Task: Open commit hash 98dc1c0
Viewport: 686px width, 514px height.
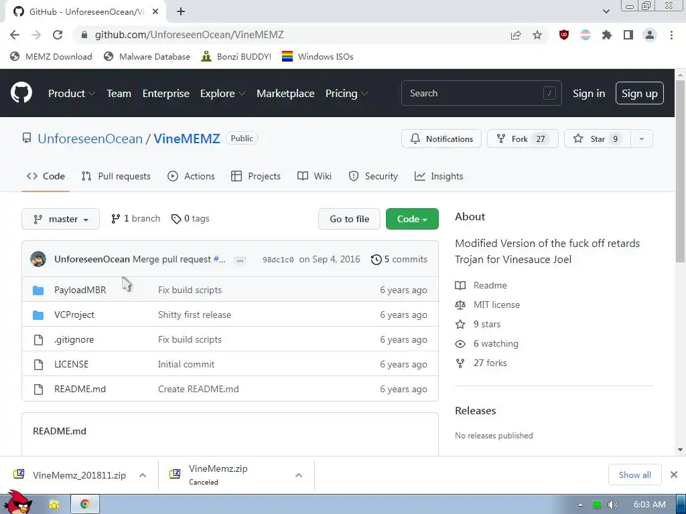Action: (x=278, y=260)
